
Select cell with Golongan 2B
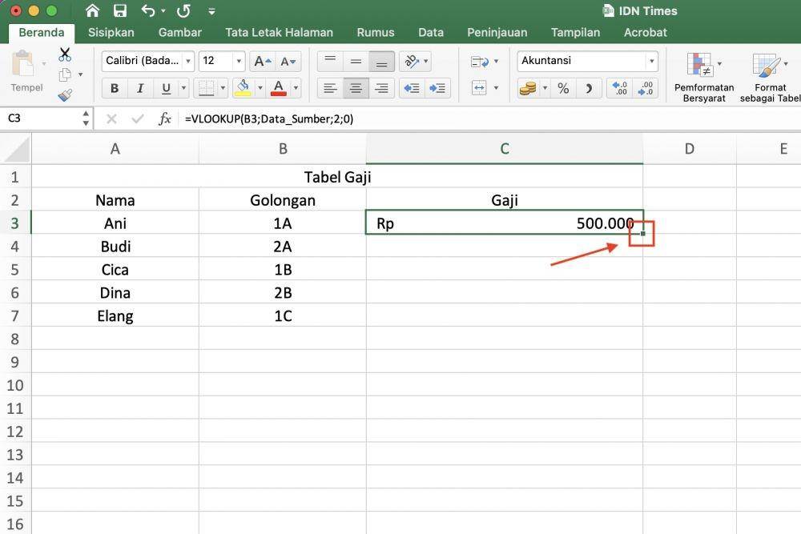point(283,293)
